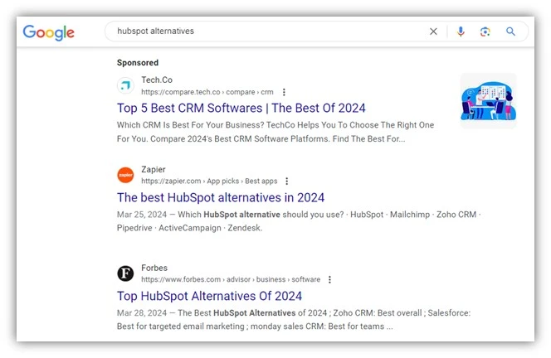Open Google Lens image search
551x358 pixels.
tap(485, 31)
